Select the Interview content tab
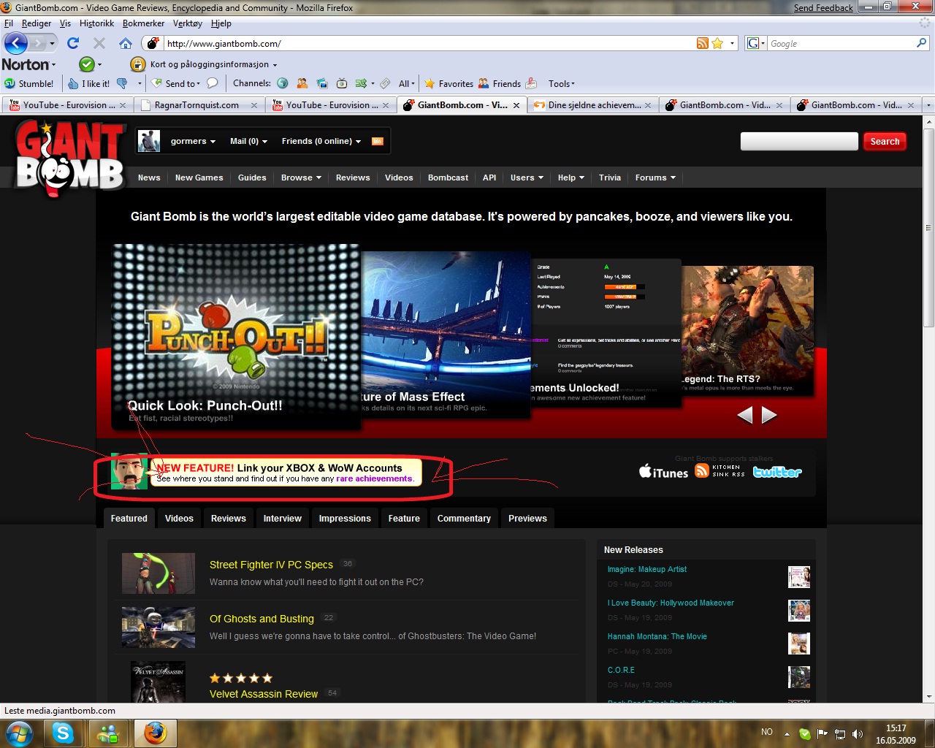Screen dimensions: 935x748 (x=282, y=519)
